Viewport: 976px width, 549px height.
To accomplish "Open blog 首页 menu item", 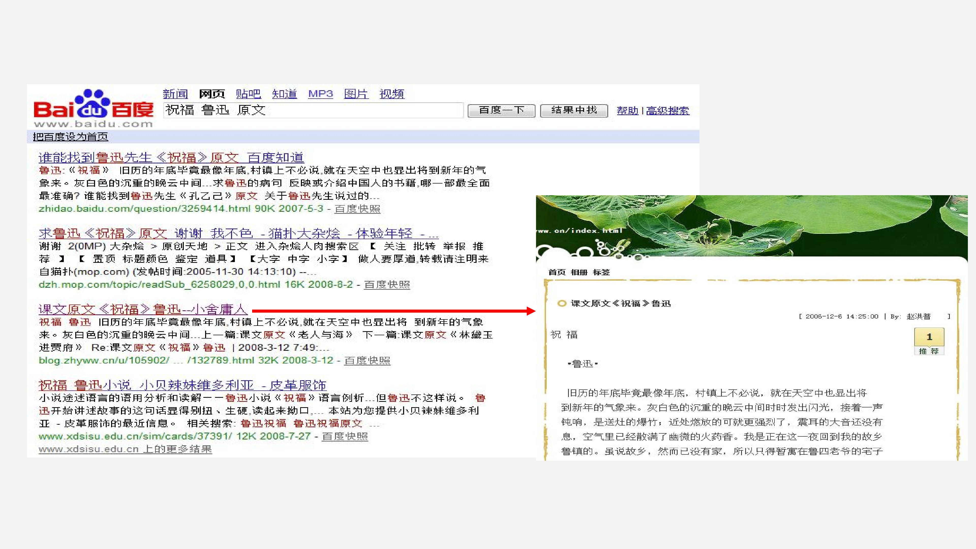I will point(557,272).
